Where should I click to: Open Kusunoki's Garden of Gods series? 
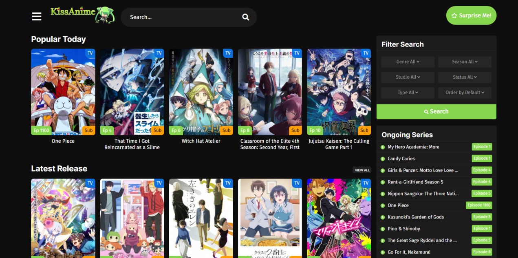click(x=416, y=217)
